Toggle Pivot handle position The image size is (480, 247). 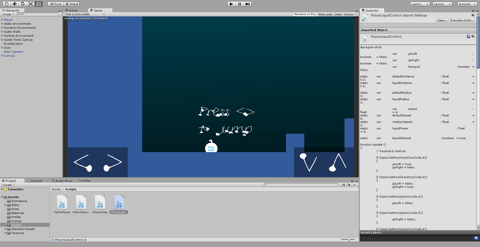coord(56,4)
